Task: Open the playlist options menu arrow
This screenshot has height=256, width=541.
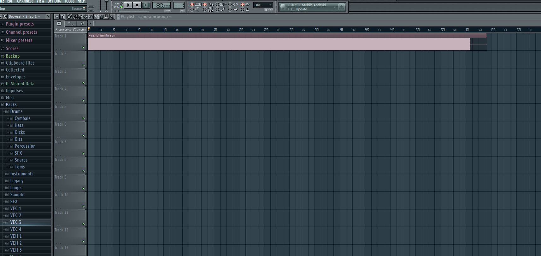Action: coord(56,17)
